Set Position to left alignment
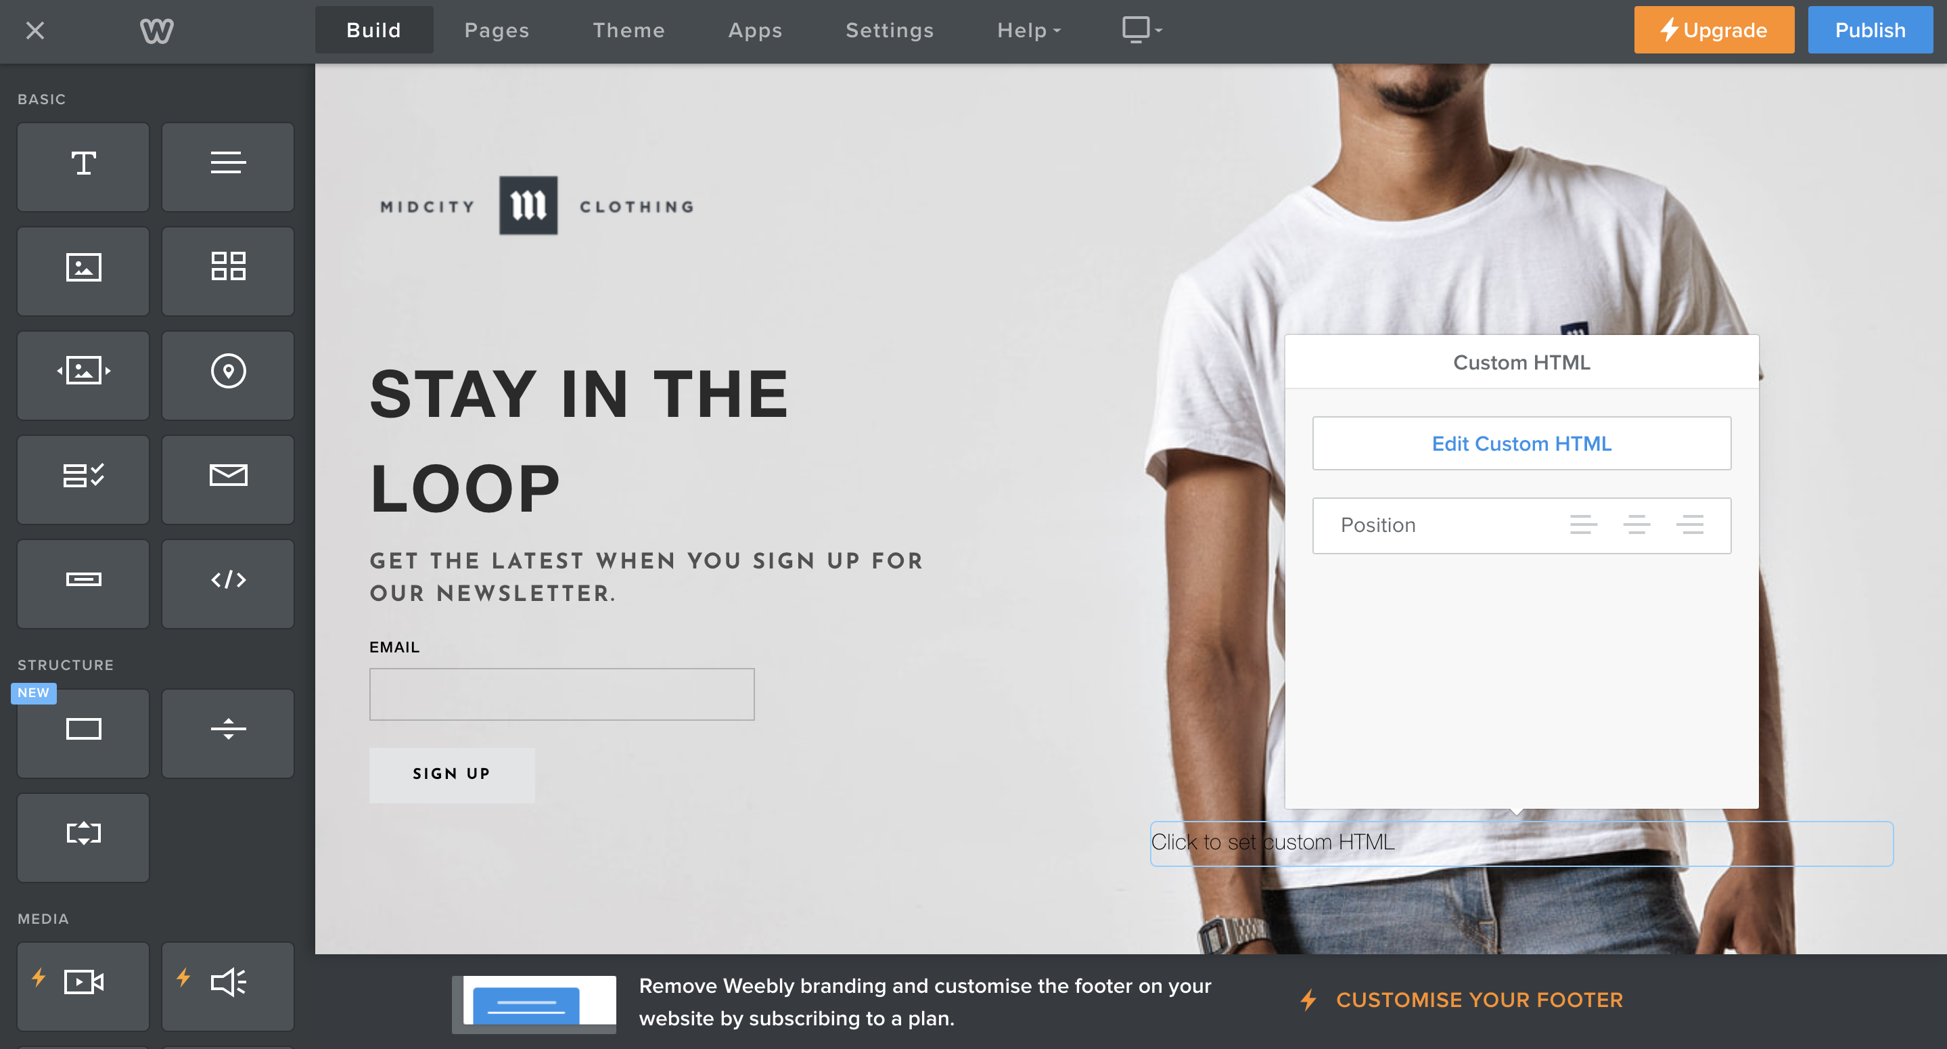This screenshot has height=1049, width=1947. click(1582, 525)
